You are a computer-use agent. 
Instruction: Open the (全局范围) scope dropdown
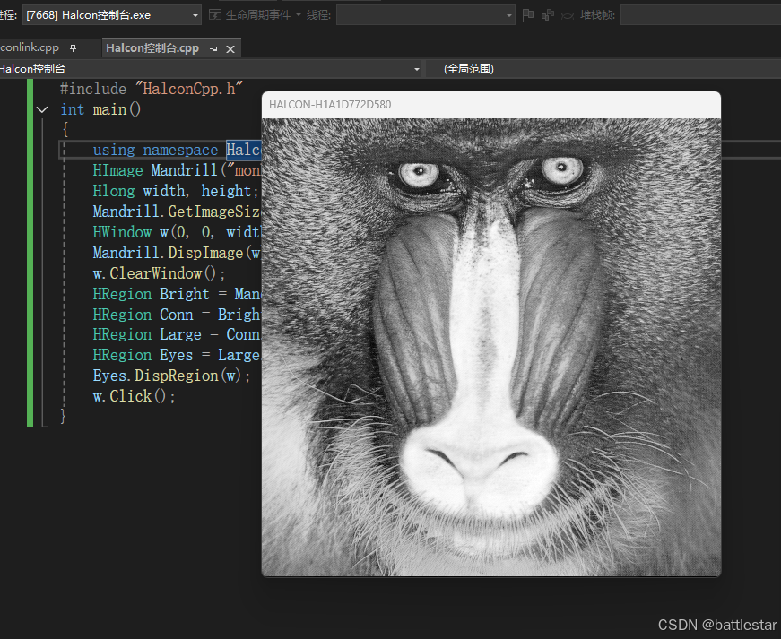pyautogui.click(x=603, y=69)
